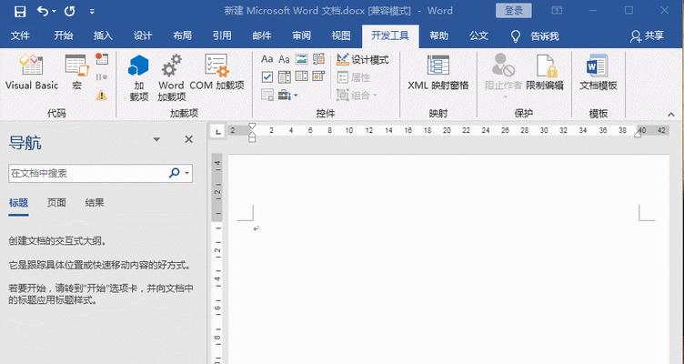The image size is (684, 364).
Task: Open XML 映射窗格 pane
Action: pos(438,72)
